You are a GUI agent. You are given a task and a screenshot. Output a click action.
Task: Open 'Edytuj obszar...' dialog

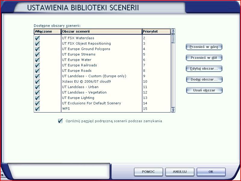coord(204,68)
